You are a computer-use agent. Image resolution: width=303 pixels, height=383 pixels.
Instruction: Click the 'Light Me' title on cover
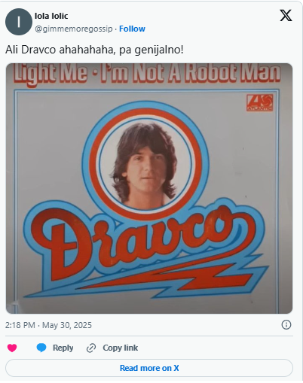(50, 74)
